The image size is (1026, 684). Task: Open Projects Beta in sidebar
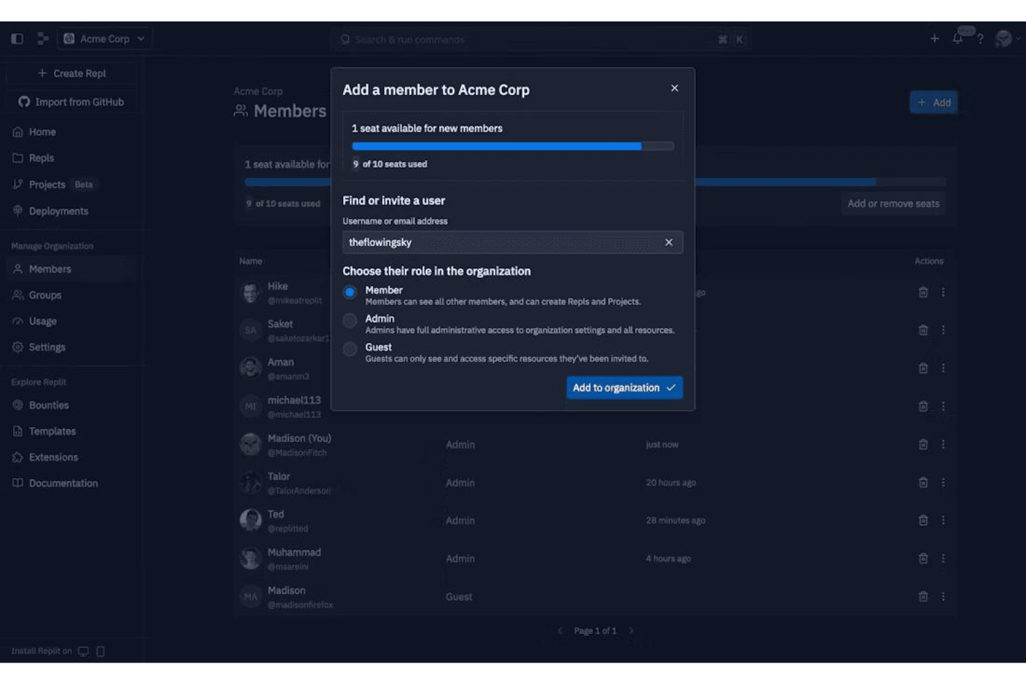[x=72, y=184]
